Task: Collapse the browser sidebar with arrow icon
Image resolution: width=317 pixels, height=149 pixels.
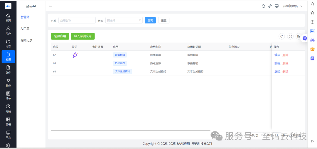Action: click(x=312, y=141)
